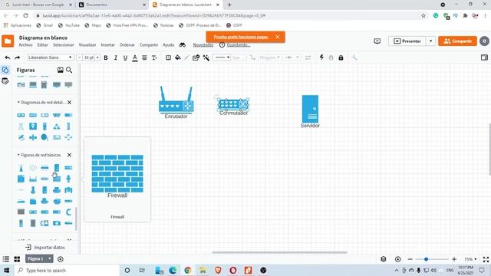Screen dimensions: 491x276
Task: Open the Editar menu
Action: [43, 45]
